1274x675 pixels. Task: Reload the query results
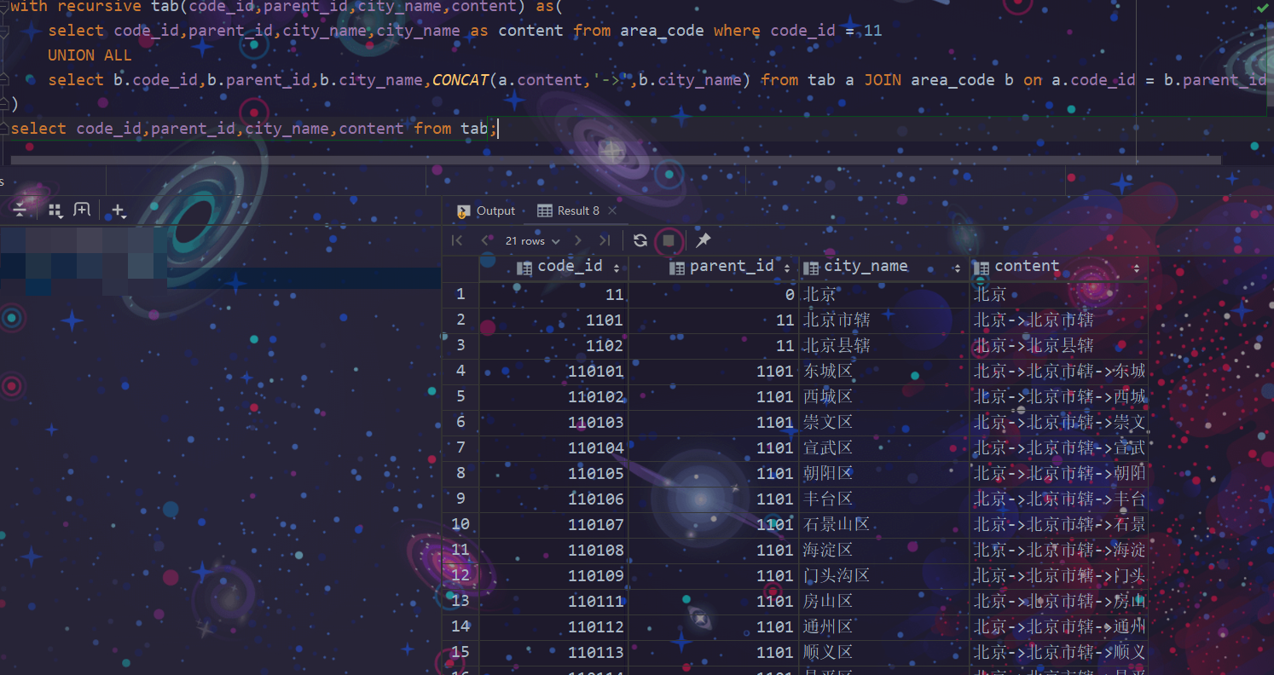tap(640, 240)
